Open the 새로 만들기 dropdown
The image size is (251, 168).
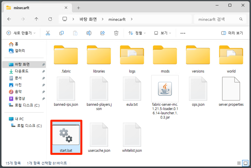pyautogui.click(x=21, y=33)
